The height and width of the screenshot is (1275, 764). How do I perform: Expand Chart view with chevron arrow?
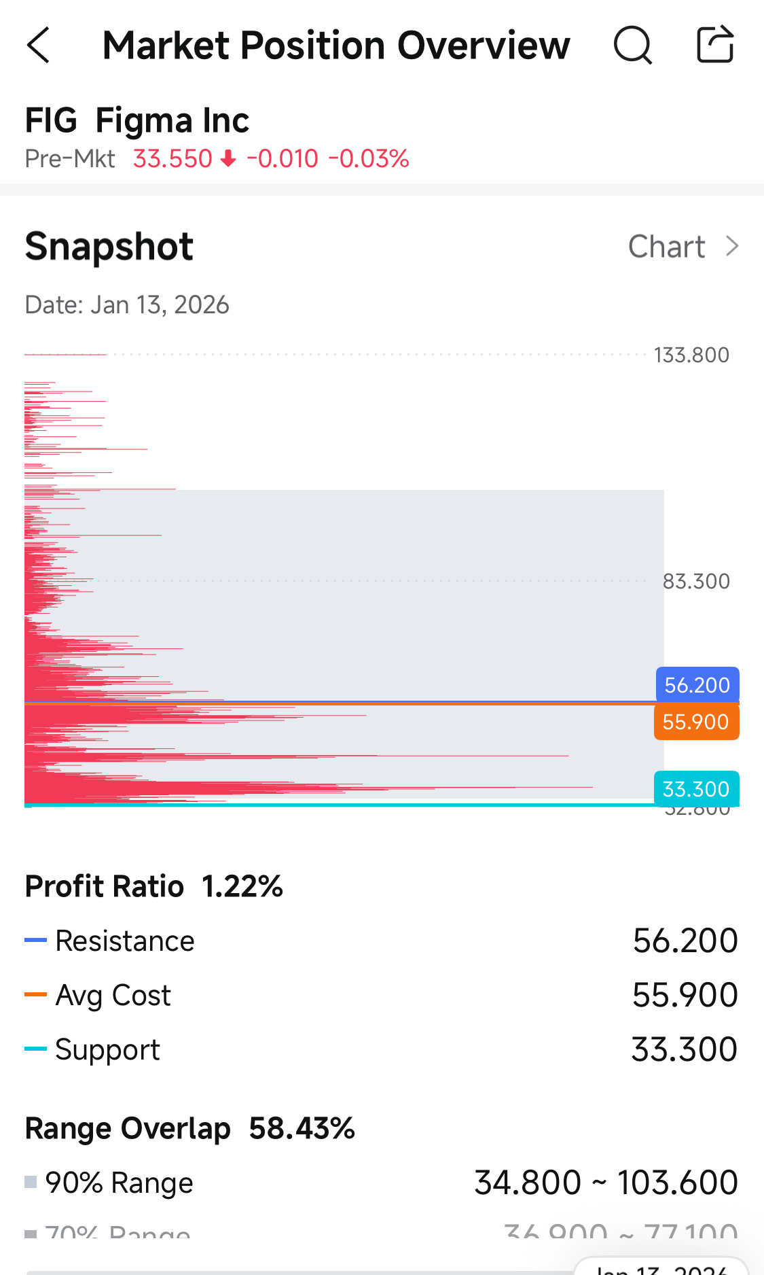pyautogui.click(x=731, y=246)
